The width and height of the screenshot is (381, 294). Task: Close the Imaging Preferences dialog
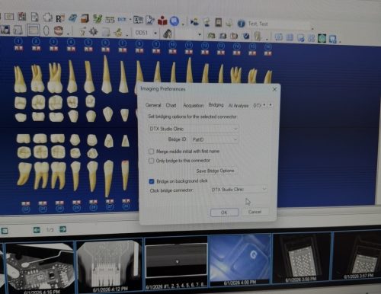point(274,89)
